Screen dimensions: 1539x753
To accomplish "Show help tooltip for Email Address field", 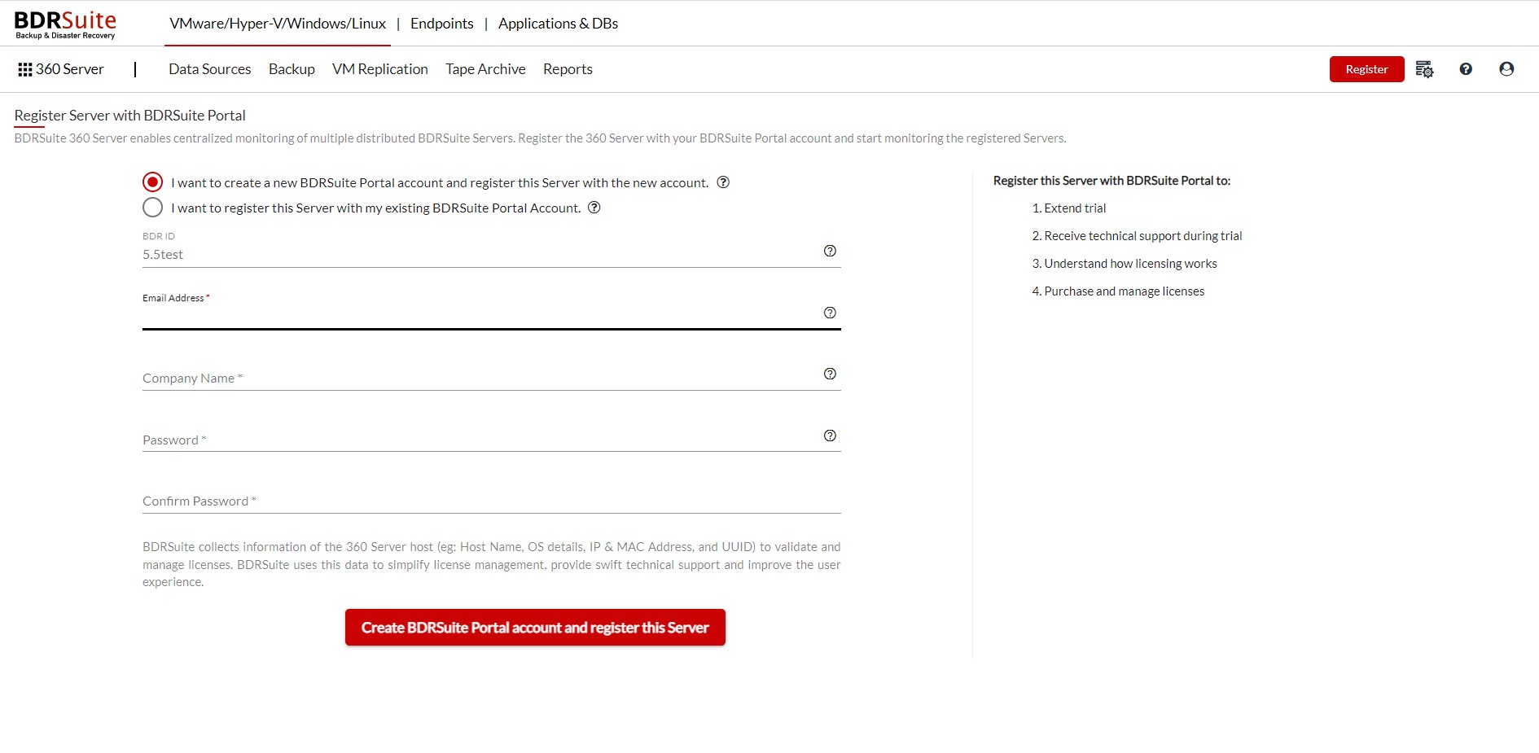I will (x=830, y=313).
